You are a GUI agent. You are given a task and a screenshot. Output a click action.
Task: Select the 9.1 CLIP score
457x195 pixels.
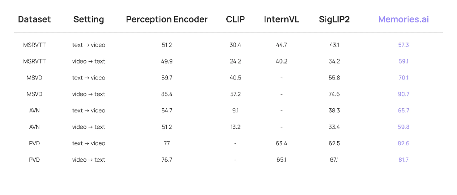pos(235,111)
